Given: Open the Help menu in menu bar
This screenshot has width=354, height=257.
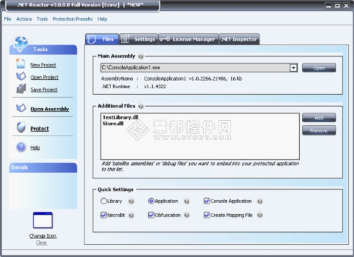Looking at the screenshot, I should click(102, 19).
